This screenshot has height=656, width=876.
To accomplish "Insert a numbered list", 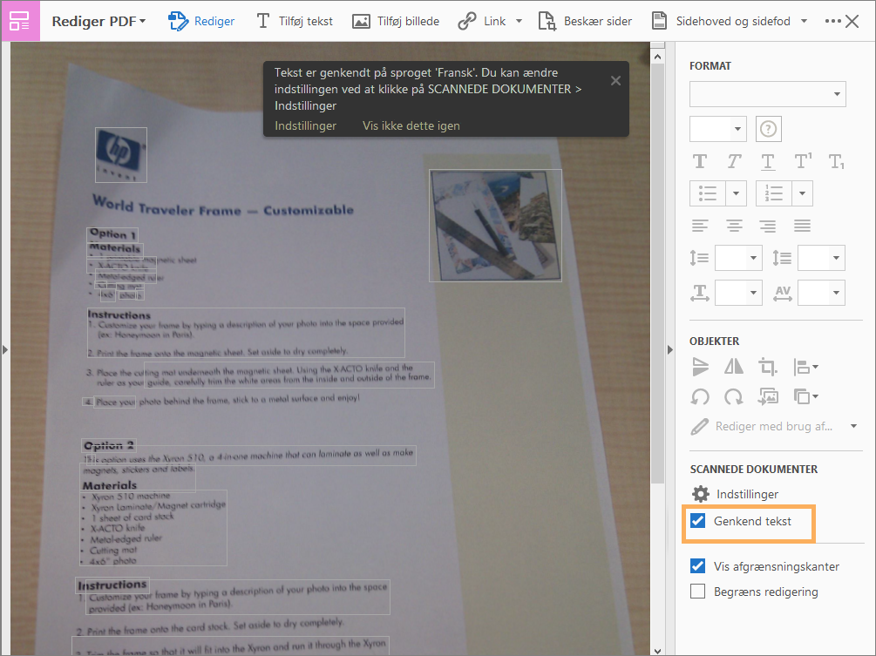I will 774,193.
